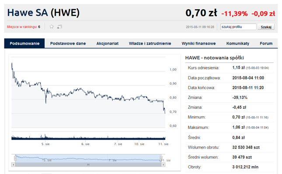Viewport: 282px width, 174px height.
Task: Click the 0,70 price axis label
Action: click(x=173, y=112)
